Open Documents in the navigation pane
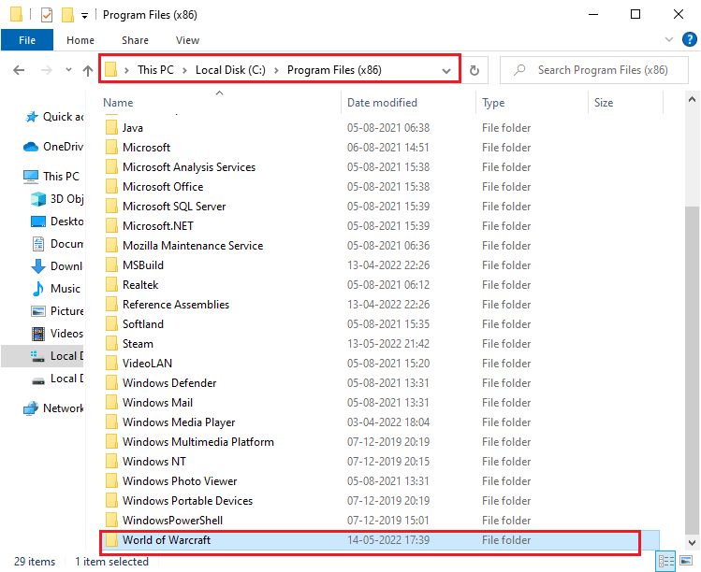 57,244
